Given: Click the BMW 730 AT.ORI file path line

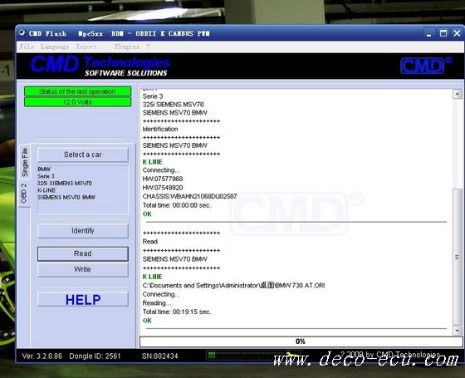Looking at the screenshot, I should (233, 286).
